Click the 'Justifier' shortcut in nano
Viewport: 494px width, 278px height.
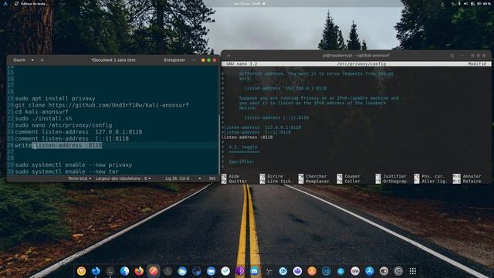click(394, 176)
